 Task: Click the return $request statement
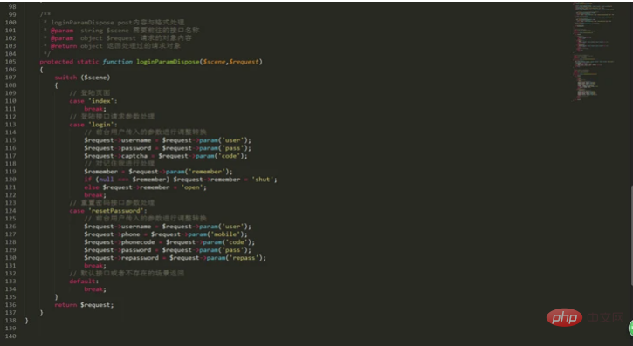pos(84,305)
